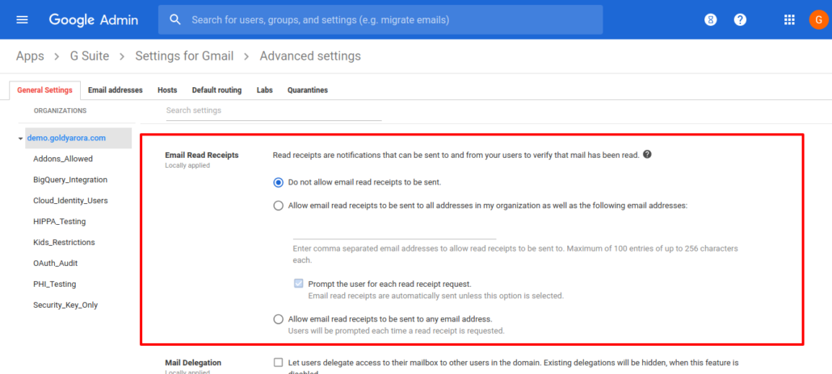Click the allowed email addresses input line

click(x=394, y=233)
